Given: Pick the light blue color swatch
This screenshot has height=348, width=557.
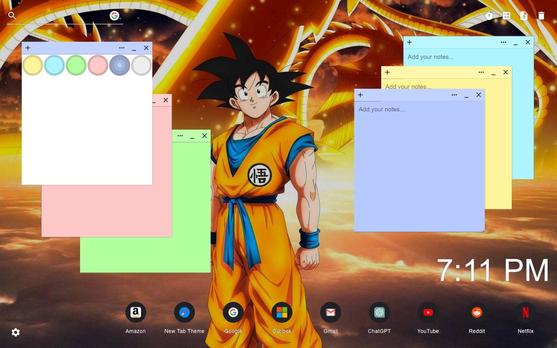Looking at the screenshot, I should (54, 65).
